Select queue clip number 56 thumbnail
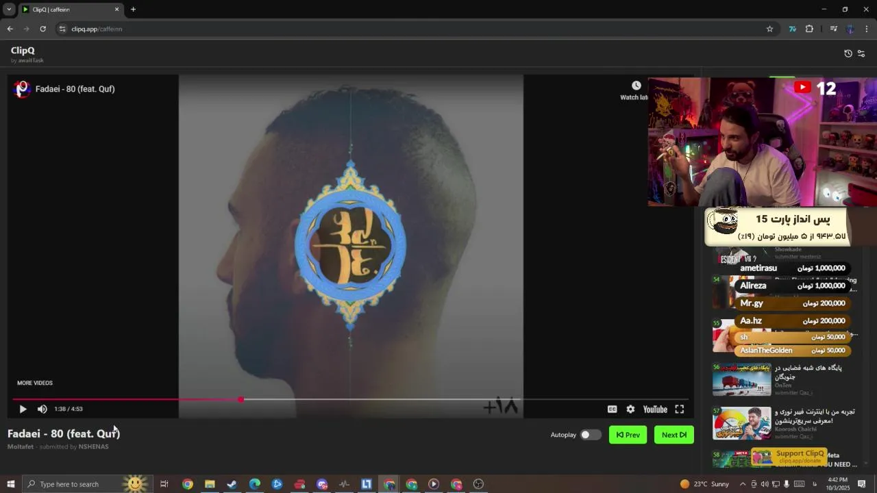Image resolution: width=877 pixels, height=493 pixels. pyautogui.click(x=741, y=379)
